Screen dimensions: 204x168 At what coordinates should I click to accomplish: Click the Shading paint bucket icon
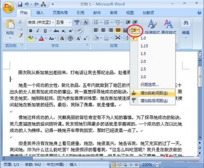tap(96, 38)
